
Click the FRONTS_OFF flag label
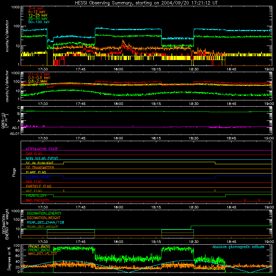click(36, 196)
